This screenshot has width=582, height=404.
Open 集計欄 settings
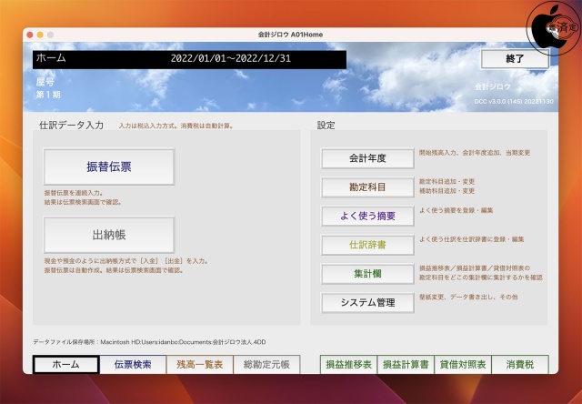[367, 274]
